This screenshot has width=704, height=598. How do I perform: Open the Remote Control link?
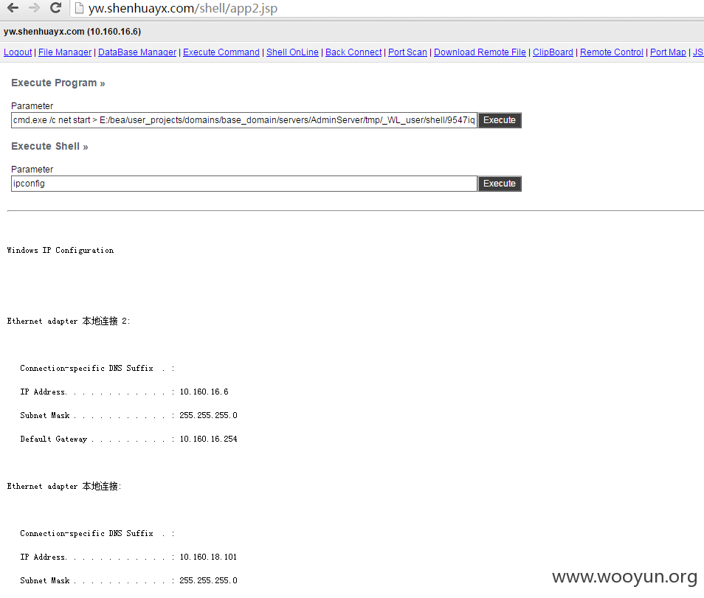coord(612,52)
